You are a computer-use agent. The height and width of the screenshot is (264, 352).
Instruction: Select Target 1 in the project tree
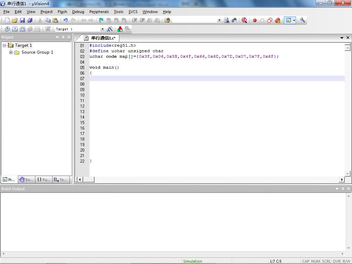tap(23, 45)
